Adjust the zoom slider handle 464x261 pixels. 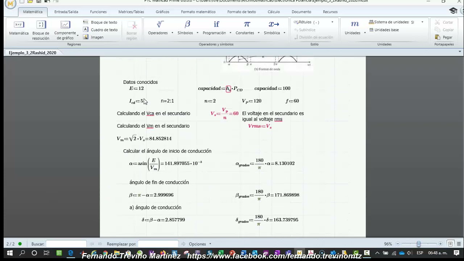(x=419, y=244)
